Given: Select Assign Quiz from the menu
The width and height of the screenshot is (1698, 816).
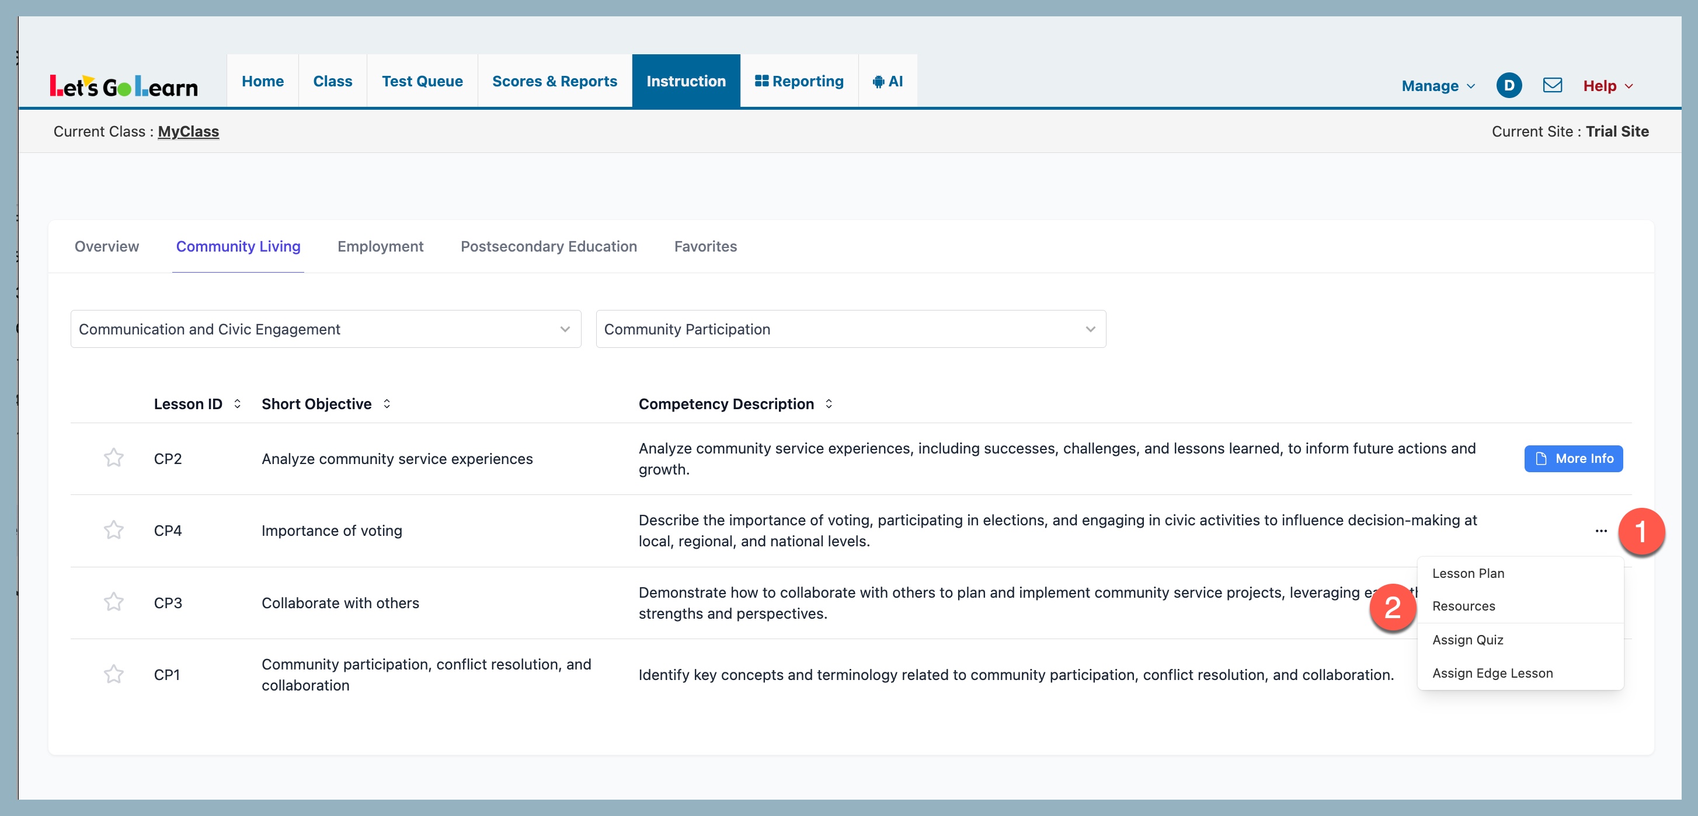Looking at the screenshot, I should pos(1467,640).
